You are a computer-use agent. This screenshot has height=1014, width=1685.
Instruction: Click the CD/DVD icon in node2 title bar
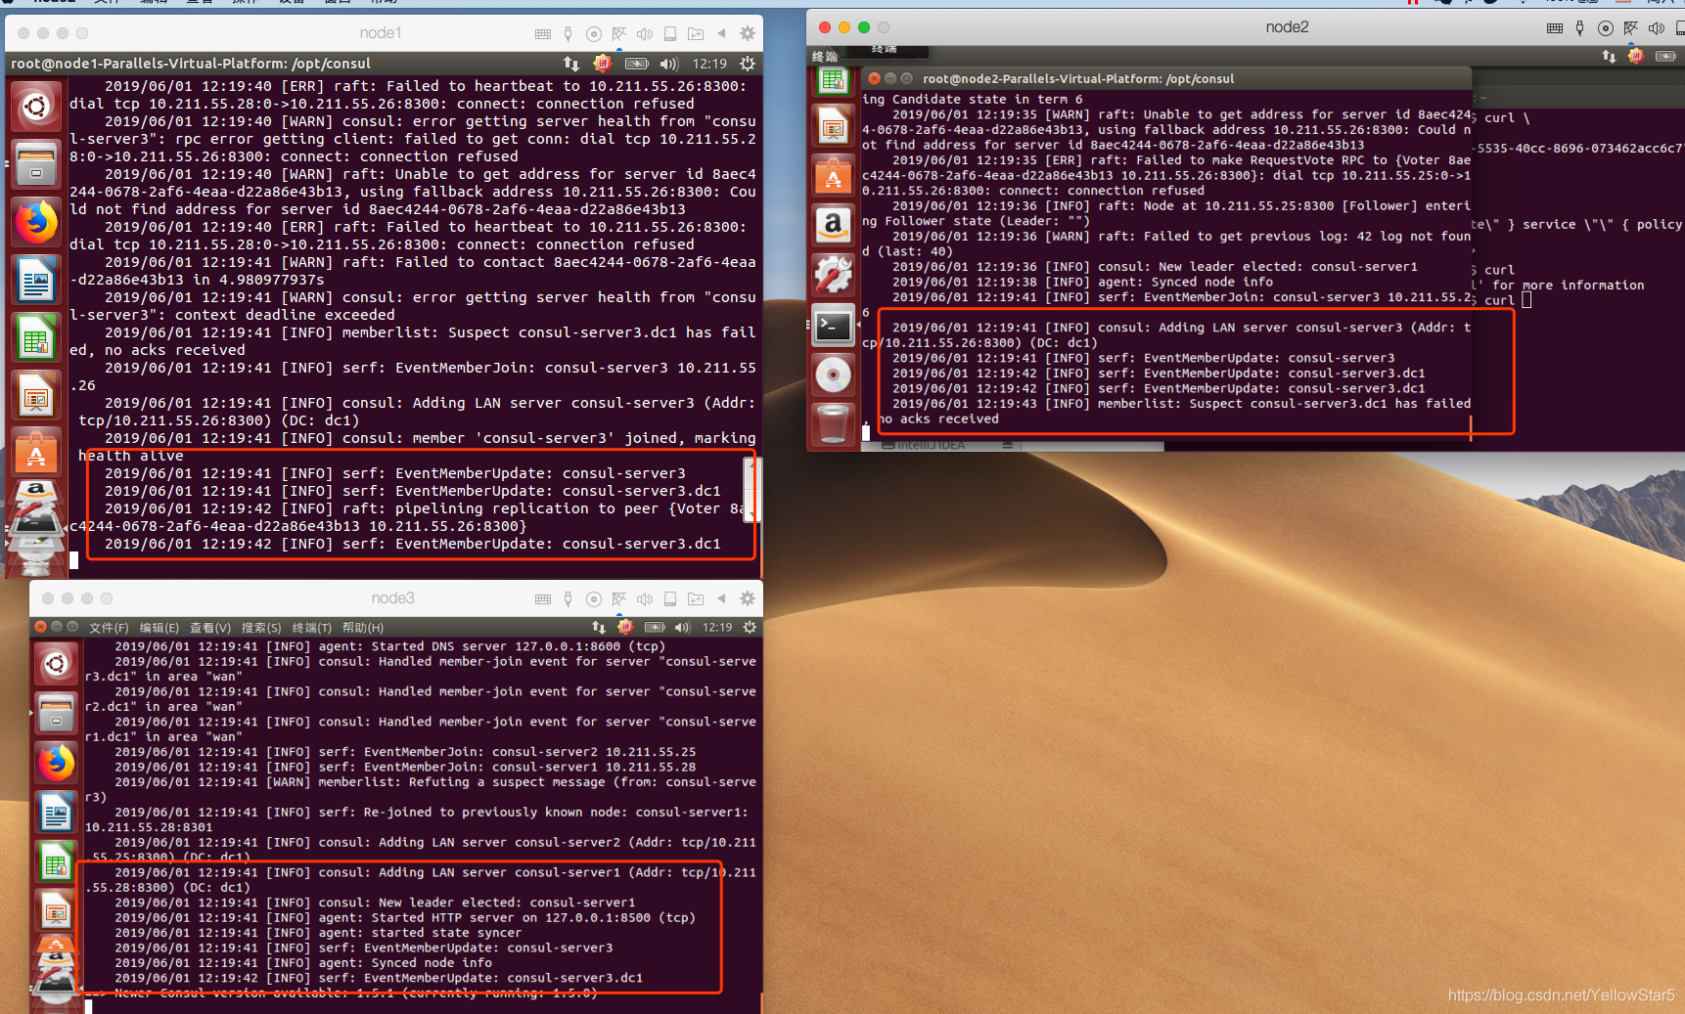point(1606,28)
